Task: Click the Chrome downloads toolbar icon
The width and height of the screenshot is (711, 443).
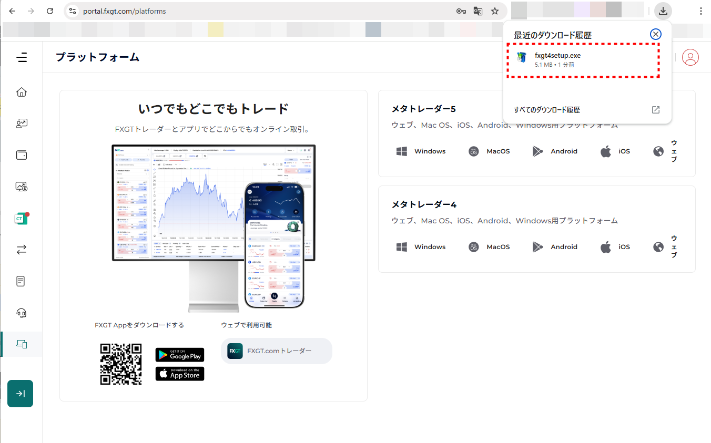Action: click(664, 11)
